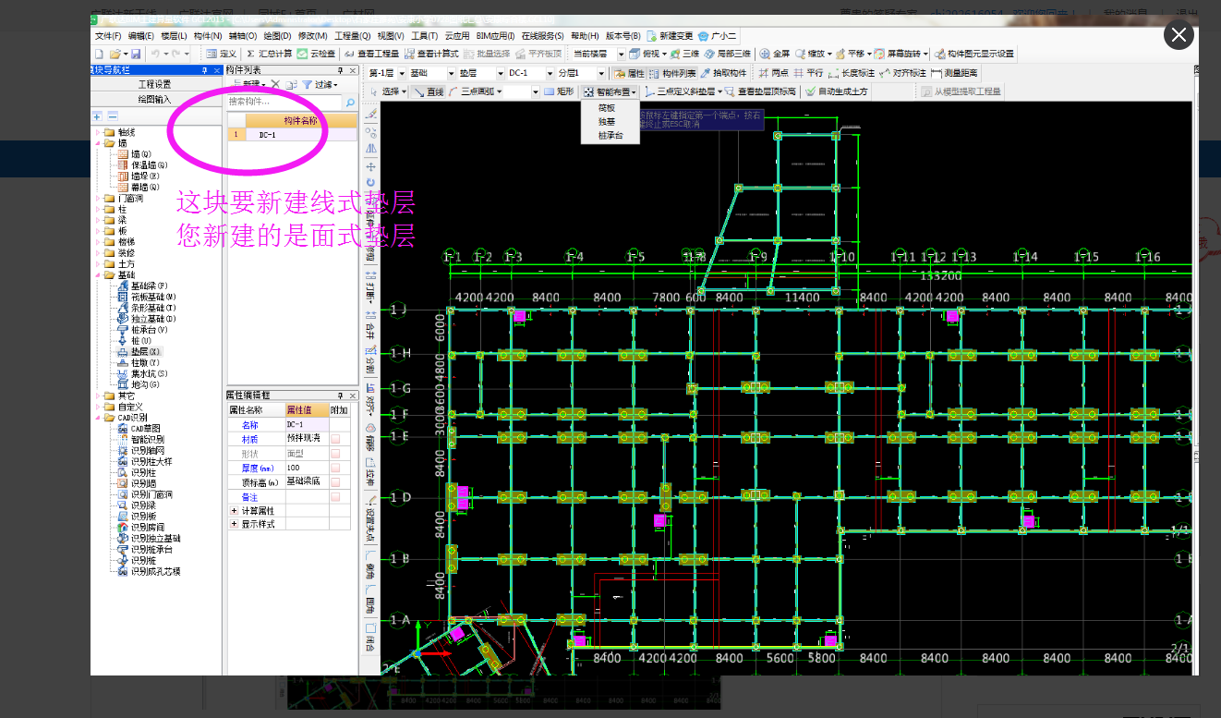The height and width of the screenshot is (718, 1221).
Task: Click the Undo arrow icon
Action: tap(154, 54)
